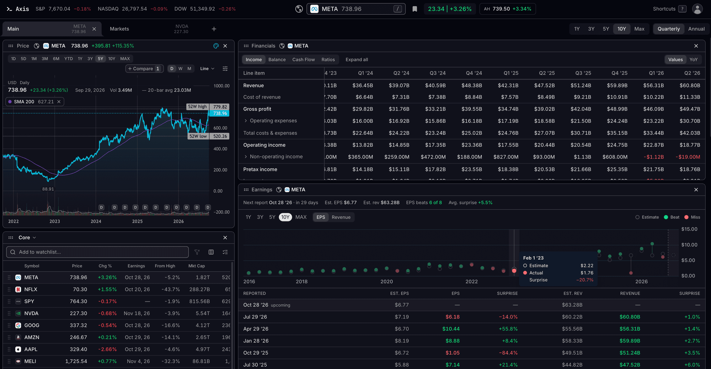Switch financials display to YoY

click(693, 60)
